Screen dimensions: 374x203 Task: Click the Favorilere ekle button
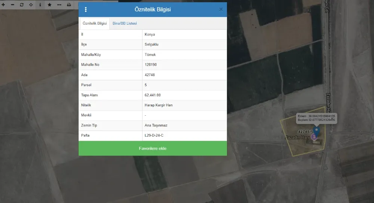pyautogui.click(x=153, y=148)
